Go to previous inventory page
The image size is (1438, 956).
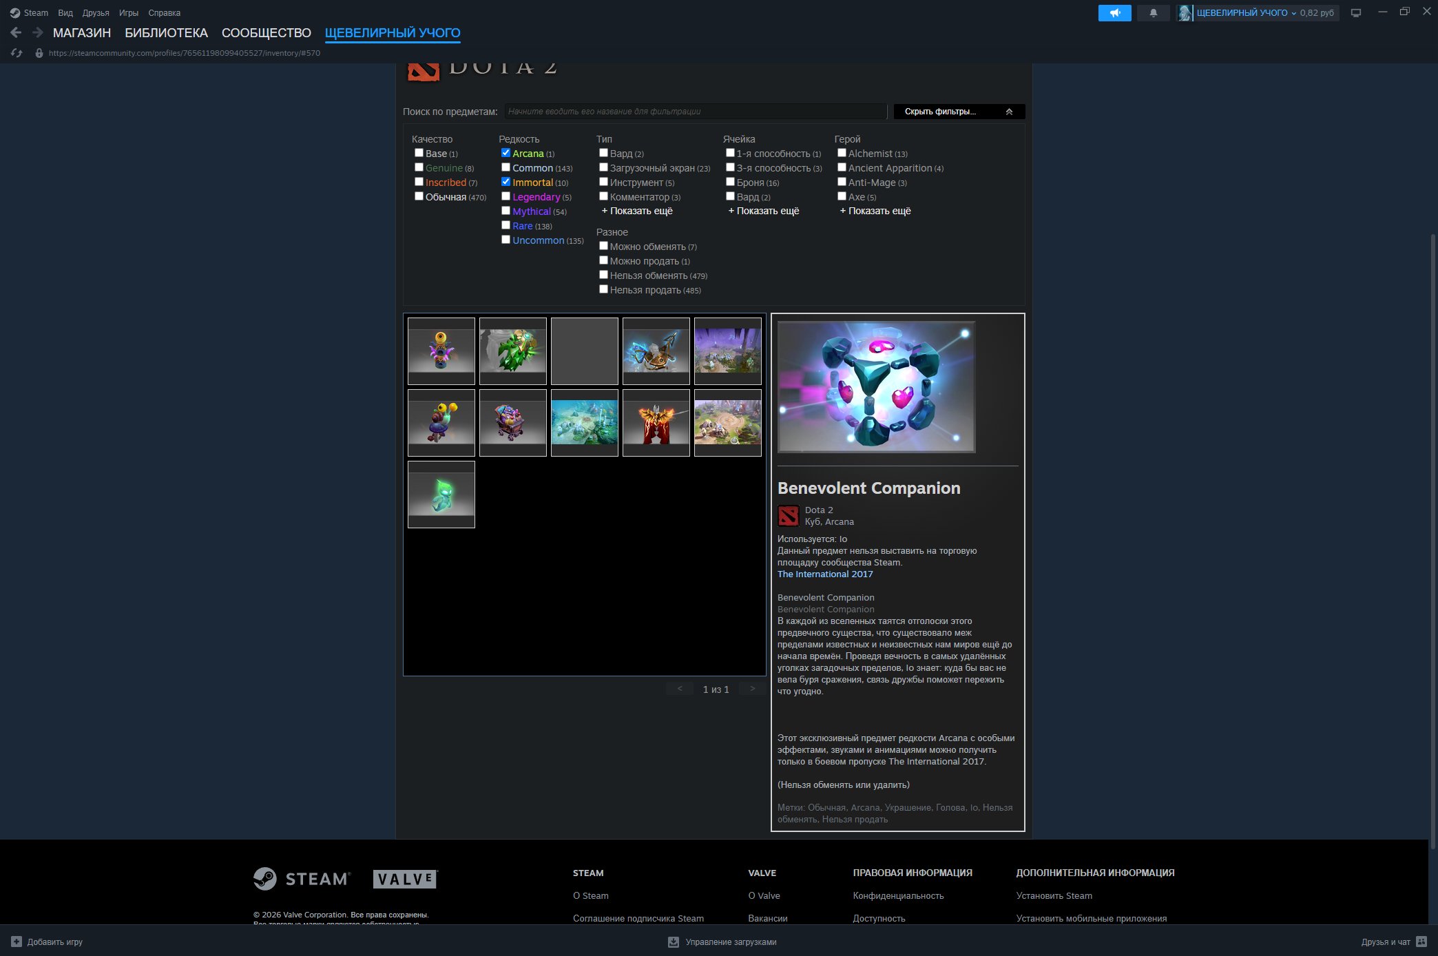(680, 689)
